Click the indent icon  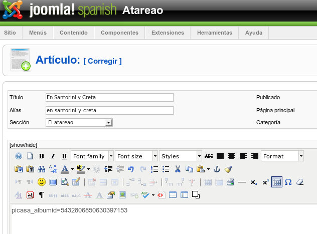[x=108, y=169]
